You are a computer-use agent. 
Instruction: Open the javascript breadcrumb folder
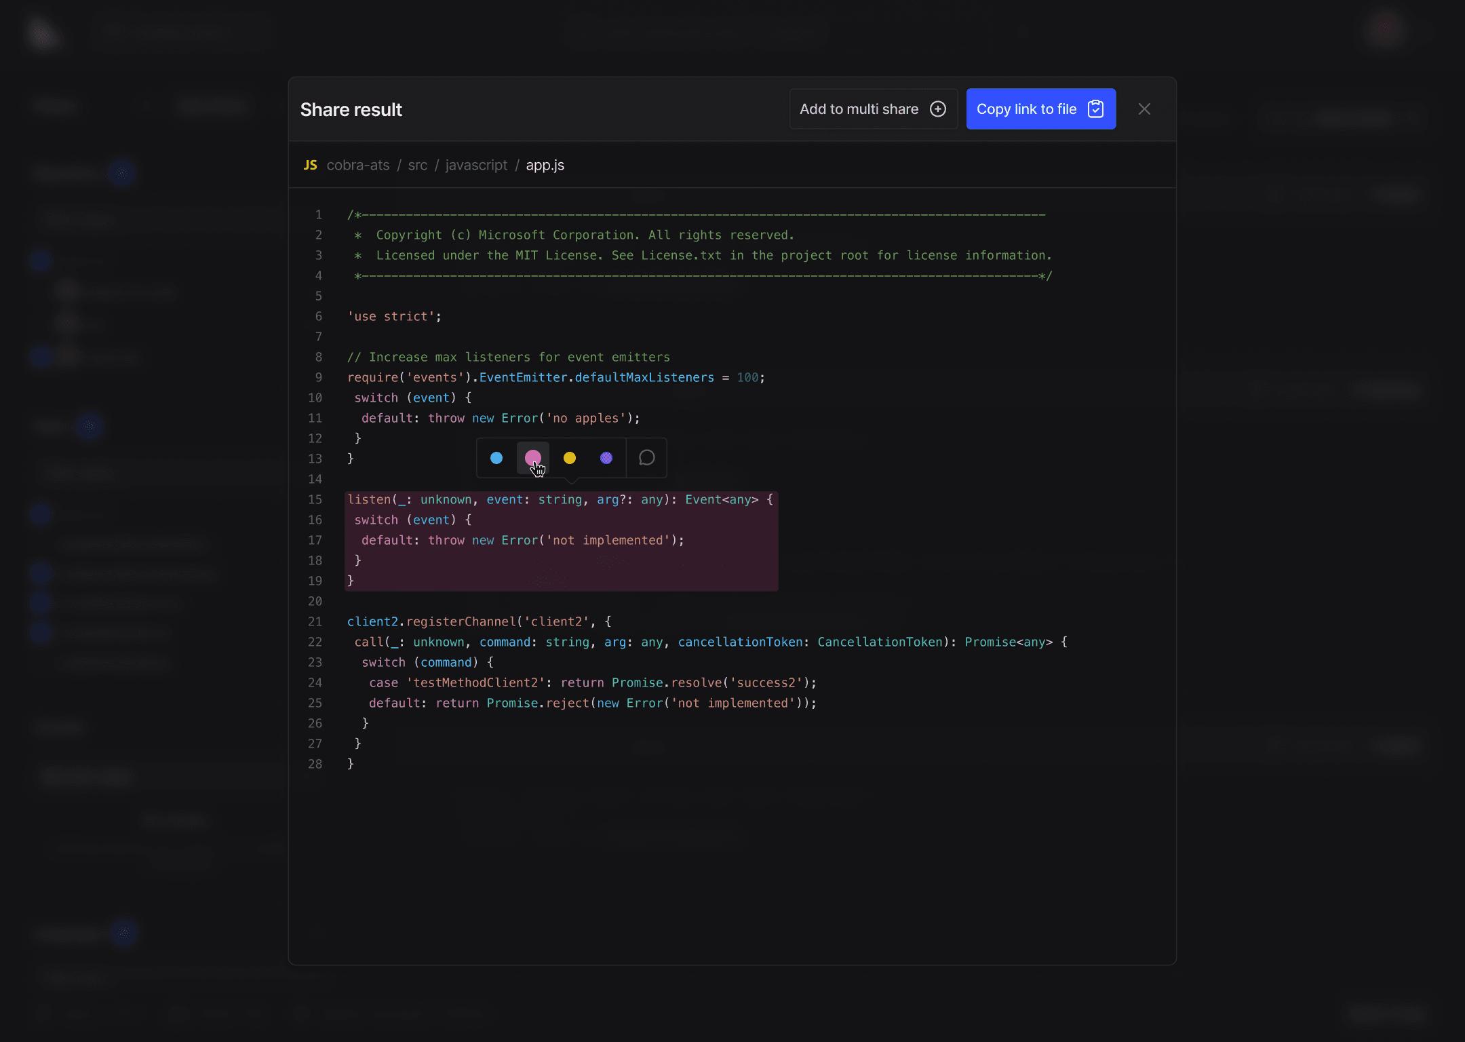[476, 165]
